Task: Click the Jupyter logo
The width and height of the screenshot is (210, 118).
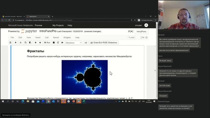Action: [29, 31]
